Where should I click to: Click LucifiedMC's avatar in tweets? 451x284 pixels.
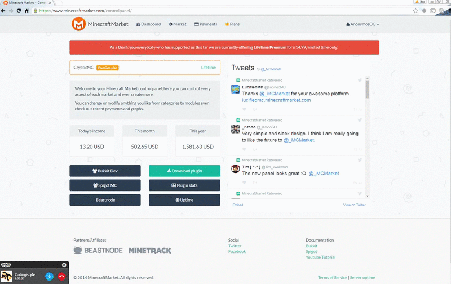(236, 89)
